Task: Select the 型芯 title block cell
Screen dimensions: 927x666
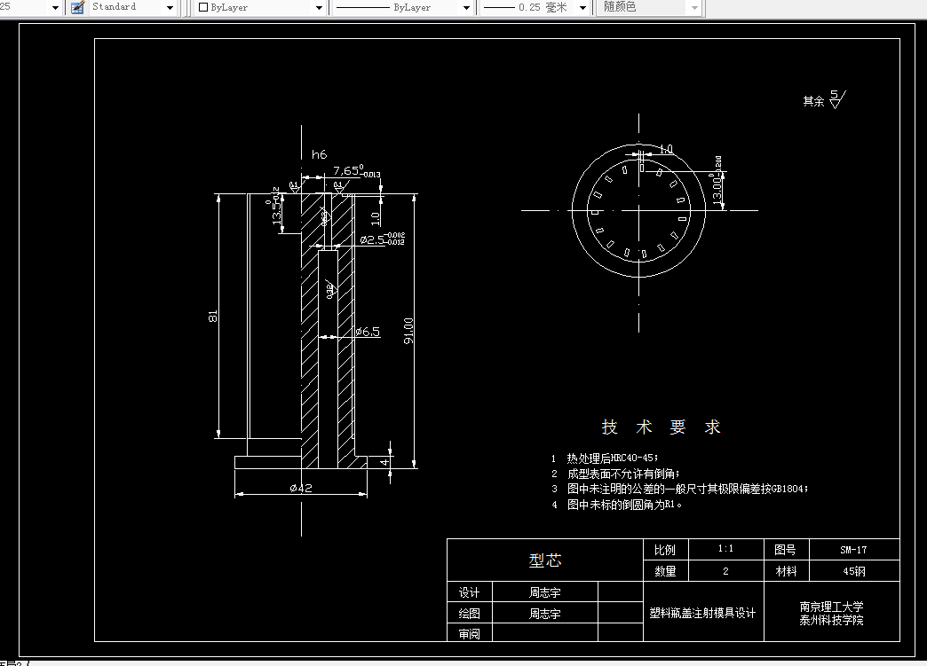Action: tap(545, 560)
